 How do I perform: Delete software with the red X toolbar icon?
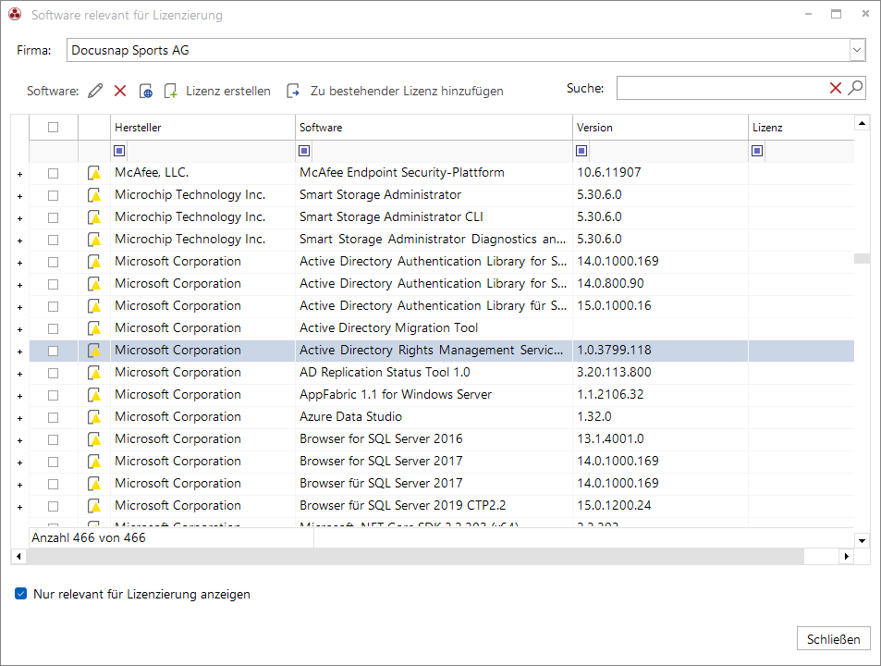click(x=120, y=91)
